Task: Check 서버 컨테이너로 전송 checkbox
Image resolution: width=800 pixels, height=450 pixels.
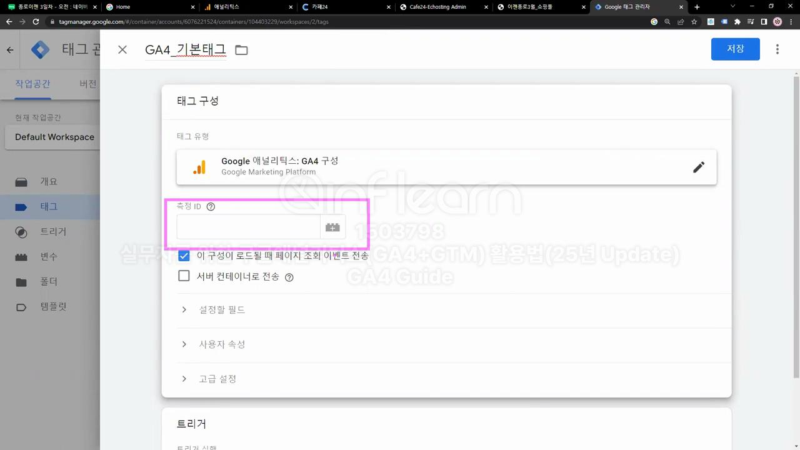Action: tap(184, 276)
